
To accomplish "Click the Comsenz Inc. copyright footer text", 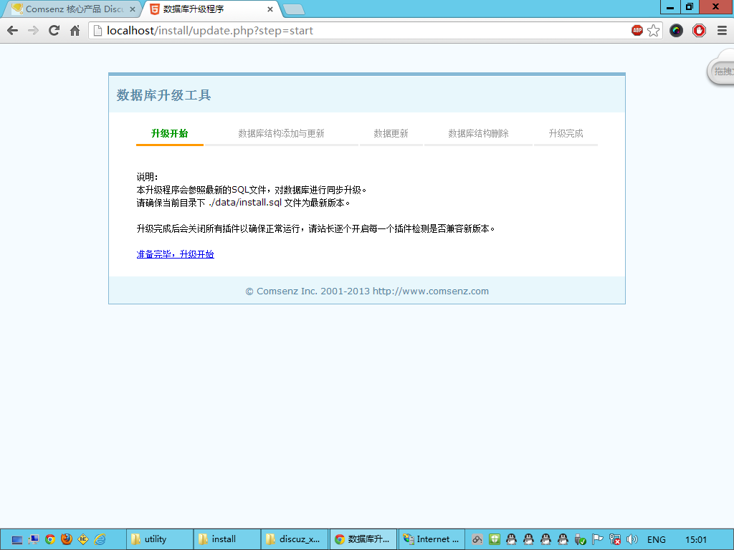I will coord(367,291).
